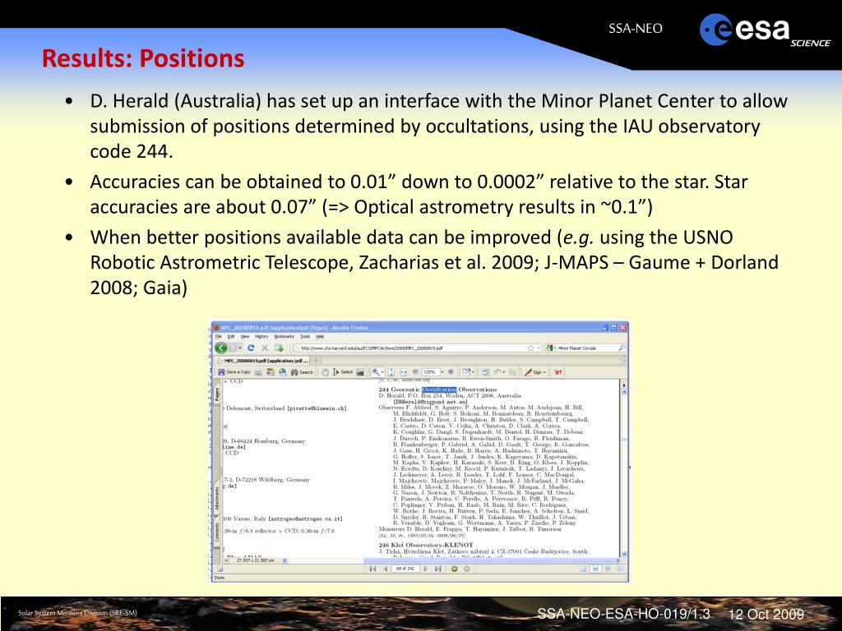Select the MPC_20080819.pdf browser tab
Screen dimensions: 842x631
[261, 361]
